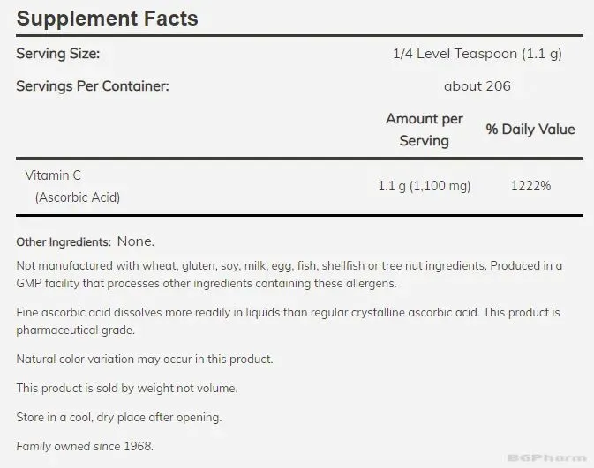Image resolution: width=594 pixels, height=468 pixels.
Task: Click the about 206 servings value
Action: click(x=477, y=86)
